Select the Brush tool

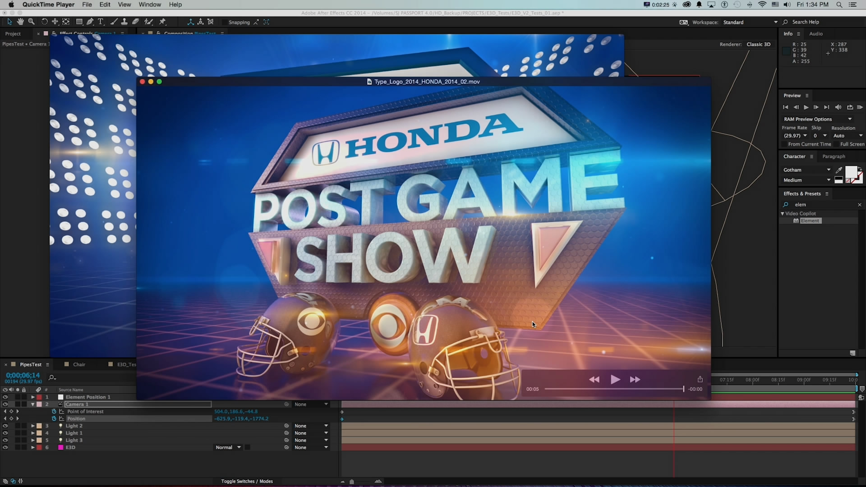point(114,22)
